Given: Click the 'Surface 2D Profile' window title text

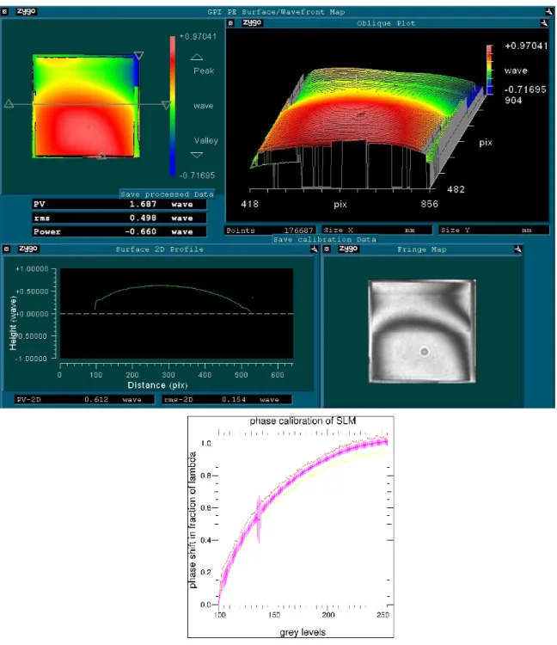Looking at the screenshot, I should pos(160,249).
